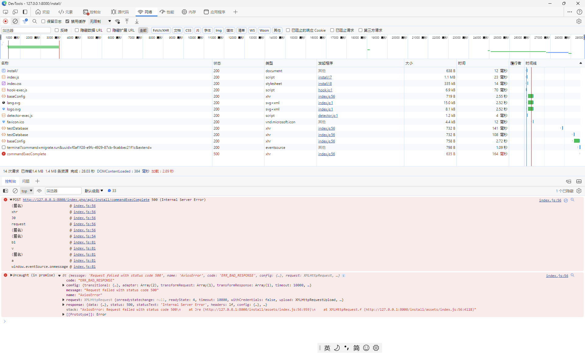
Task: Open DevTools more options ellipsis
Action: (570, 12)
